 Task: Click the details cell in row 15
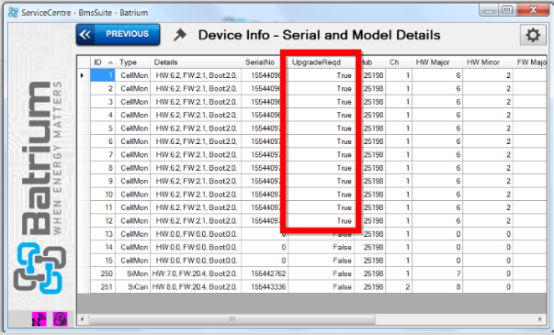(196, 261)
